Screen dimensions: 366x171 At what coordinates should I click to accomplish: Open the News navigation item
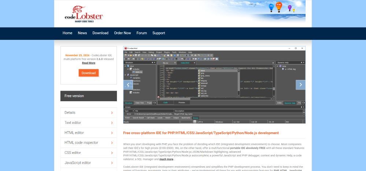click(x=82, y=33)
